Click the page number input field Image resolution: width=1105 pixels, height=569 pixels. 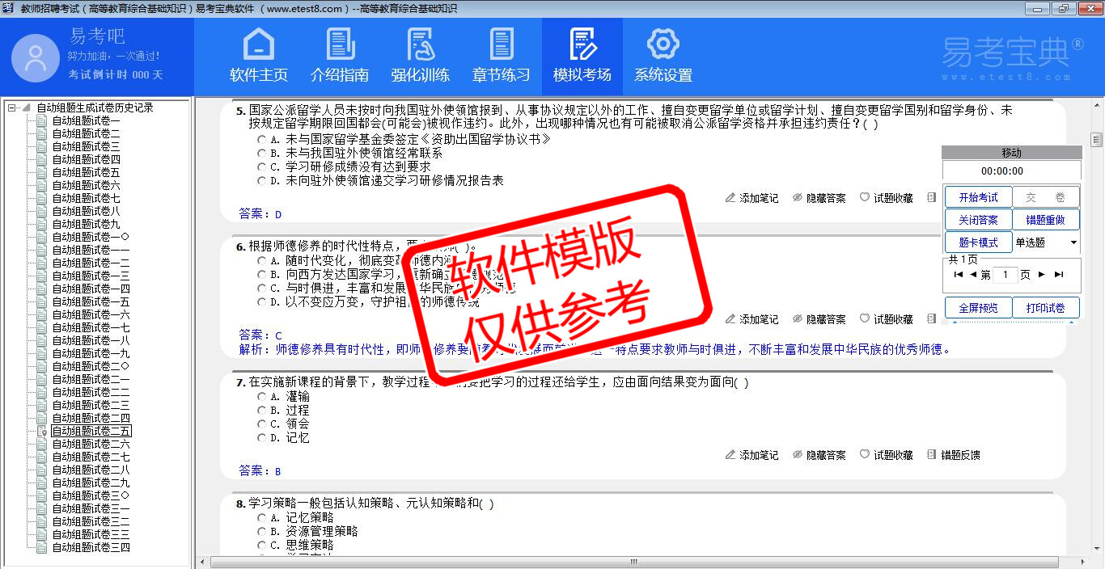point(1006,275)
